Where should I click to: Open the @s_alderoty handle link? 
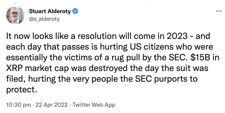[44, 19]
